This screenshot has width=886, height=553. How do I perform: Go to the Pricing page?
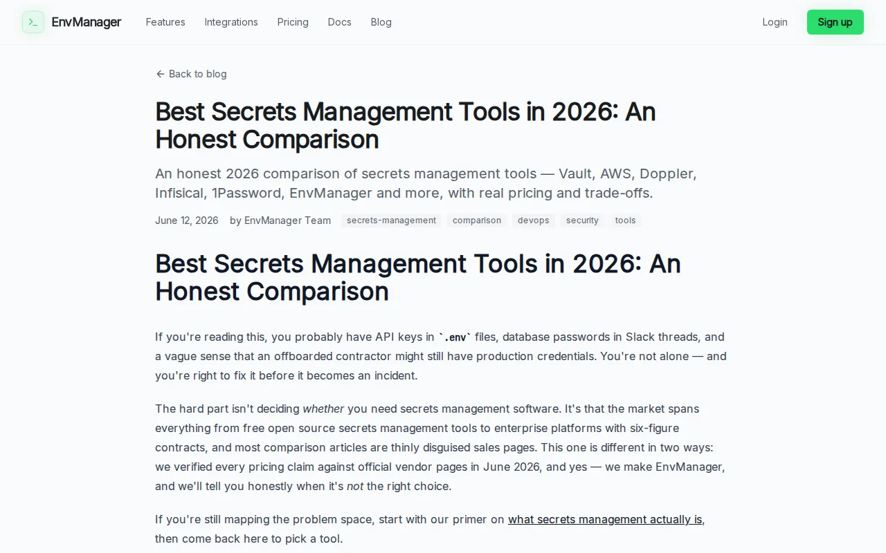point(293,22)
